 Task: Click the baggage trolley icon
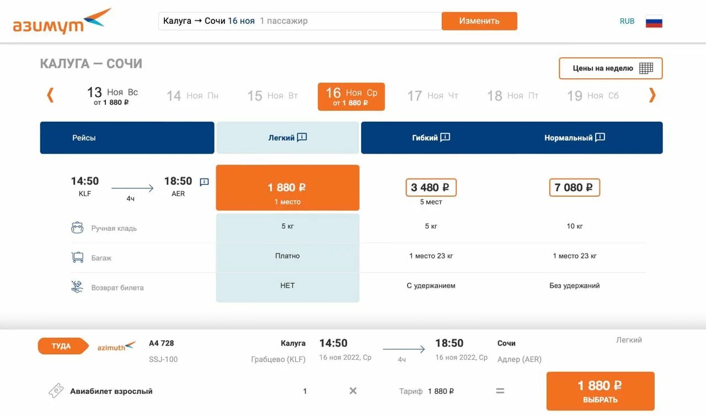pos(77,257)
